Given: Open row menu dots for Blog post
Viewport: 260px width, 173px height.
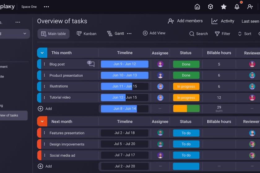Looking at the screenshot, I should click(45, 64).
